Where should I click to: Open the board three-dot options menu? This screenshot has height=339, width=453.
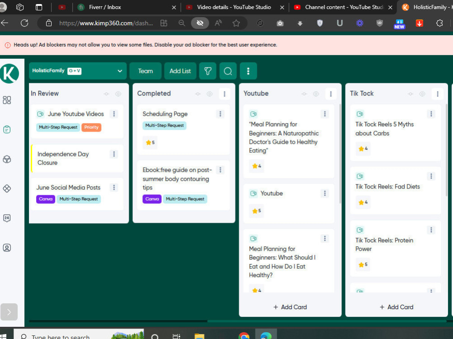248,71
